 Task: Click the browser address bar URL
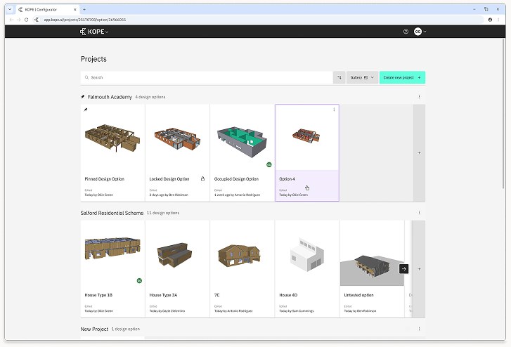click(85, 20)
